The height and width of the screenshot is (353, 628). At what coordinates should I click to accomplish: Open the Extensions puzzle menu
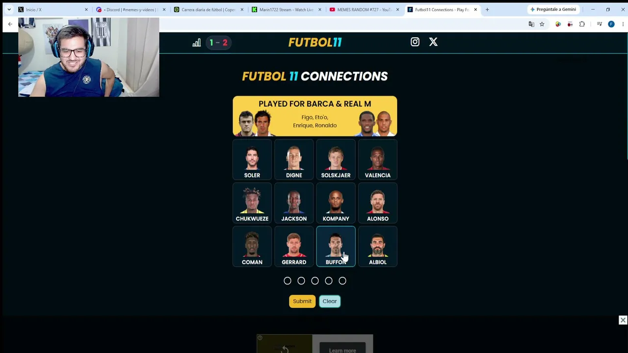pos(582,24)
